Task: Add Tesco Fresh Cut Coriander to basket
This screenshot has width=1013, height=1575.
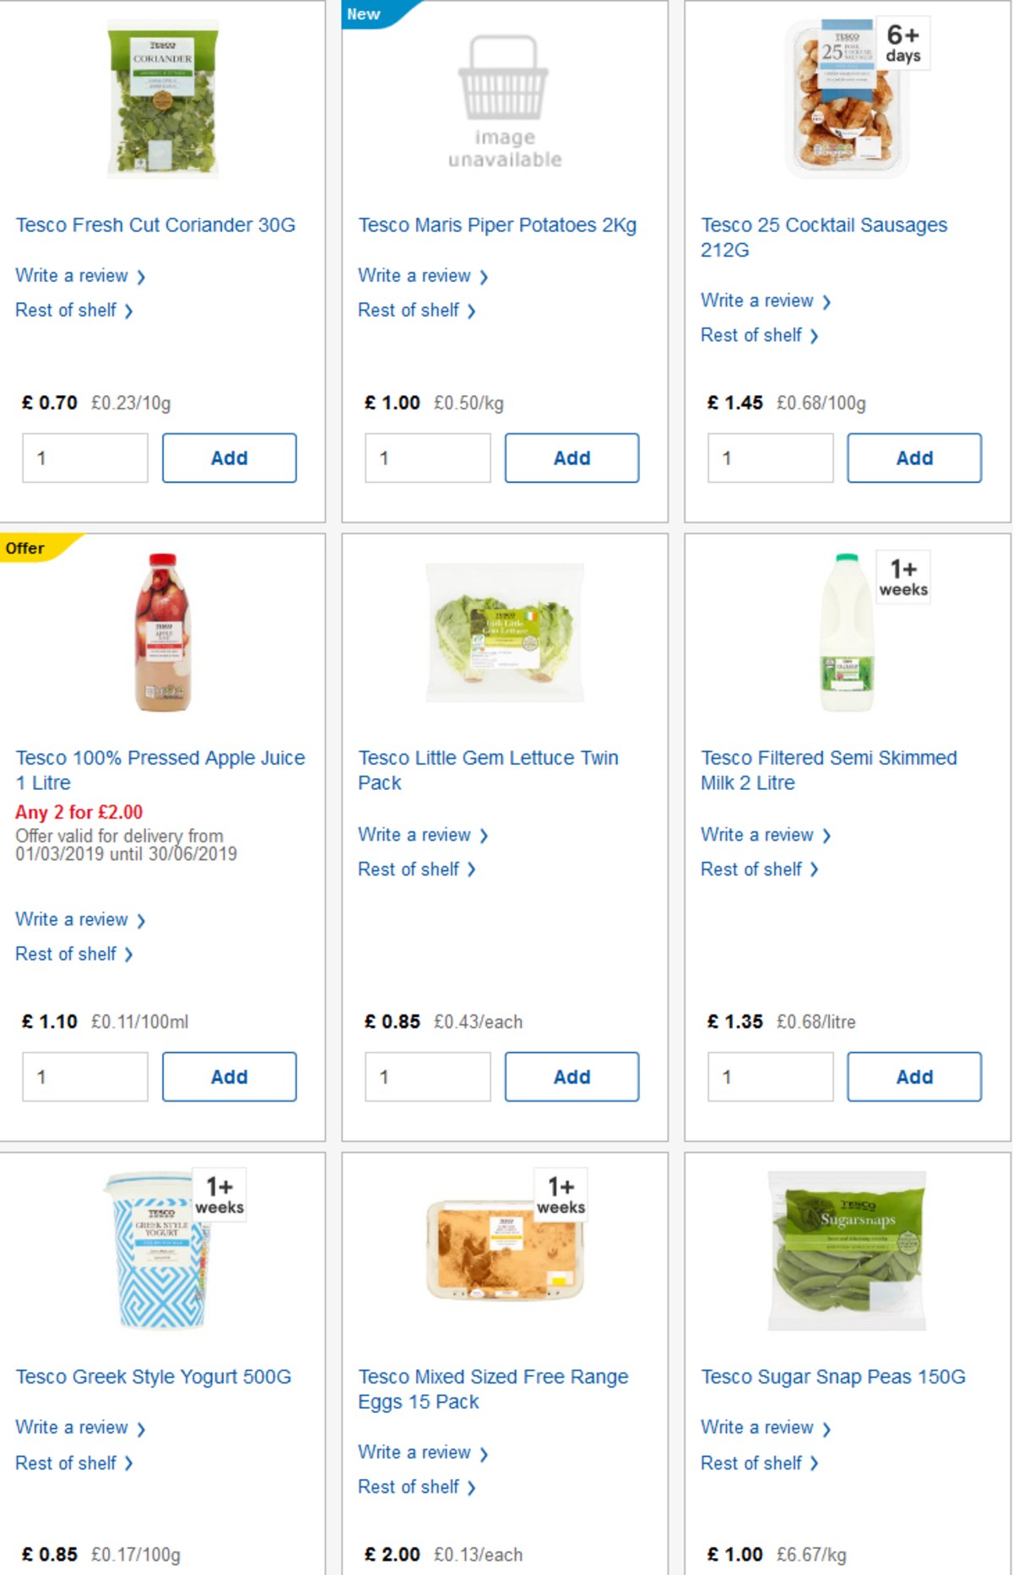Action: tap(229, 457)
